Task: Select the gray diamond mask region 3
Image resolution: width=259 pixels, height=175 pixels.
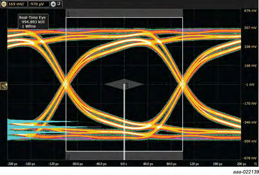Action: point(124,84)
